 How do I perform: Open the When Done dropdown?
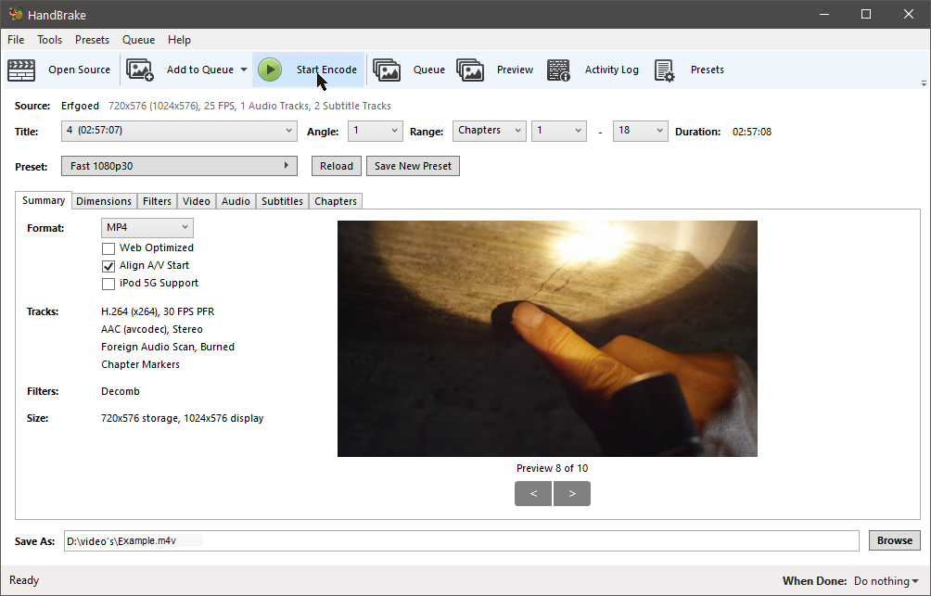886,581
